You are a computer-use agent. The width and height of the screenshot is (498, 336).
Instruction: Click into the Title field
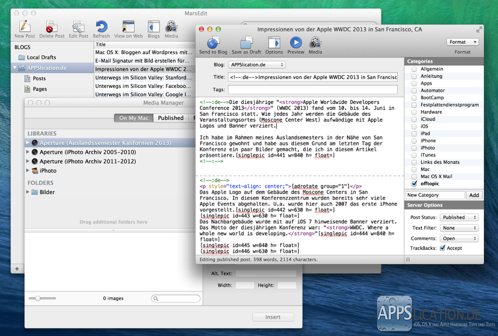312,77
